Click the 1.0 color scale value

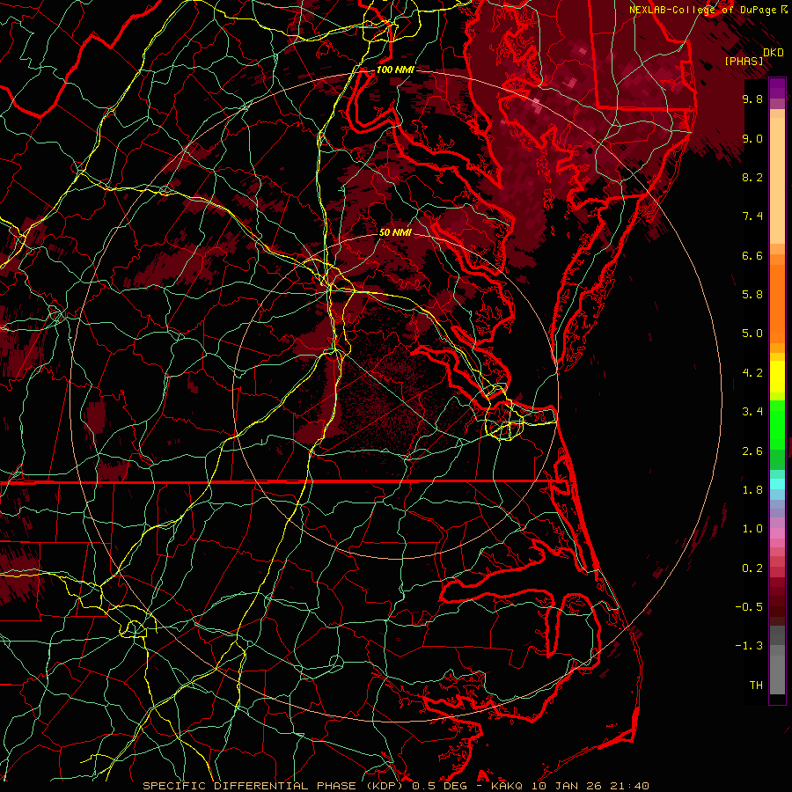click(x=752, y=529)
